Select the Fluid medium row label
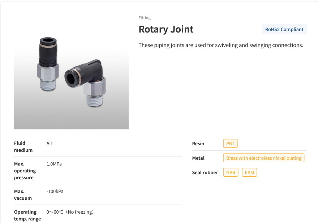 point(23,146)
